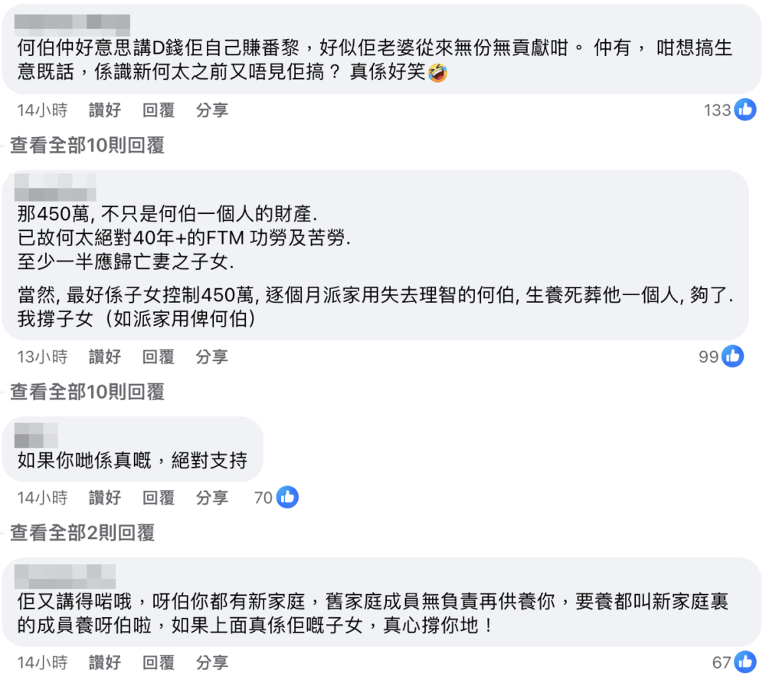Click the like reaction icon showing 67

(x=745, y=662)
